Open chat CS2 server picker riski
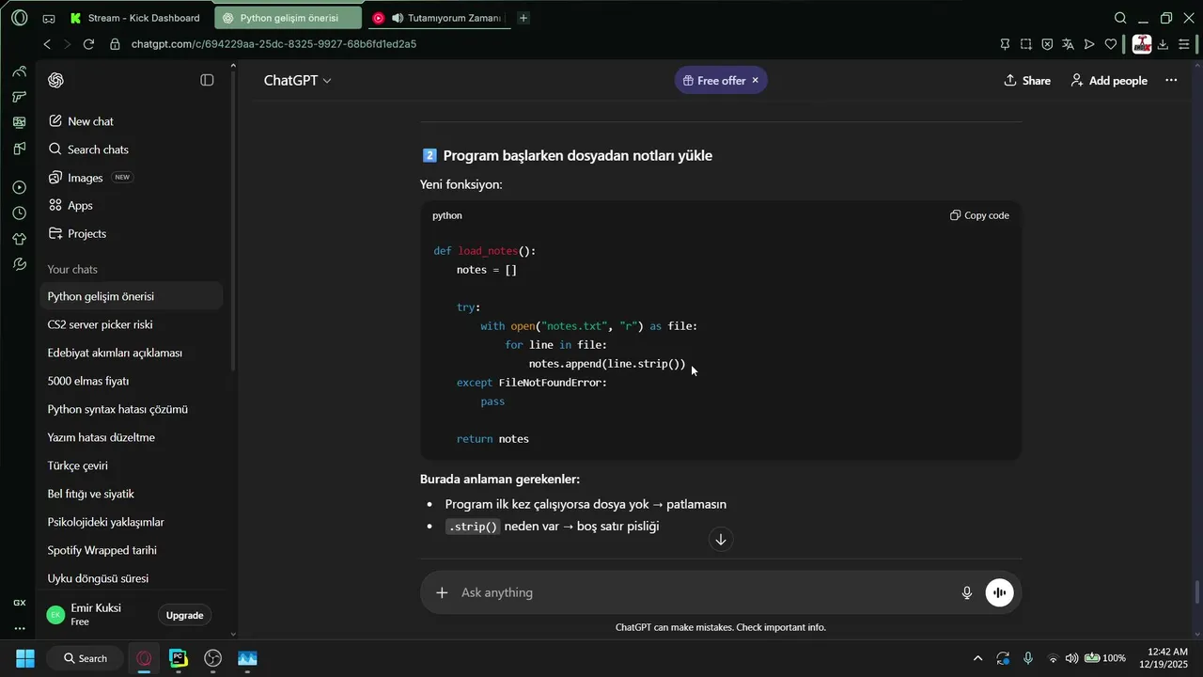 coord(133,324)
